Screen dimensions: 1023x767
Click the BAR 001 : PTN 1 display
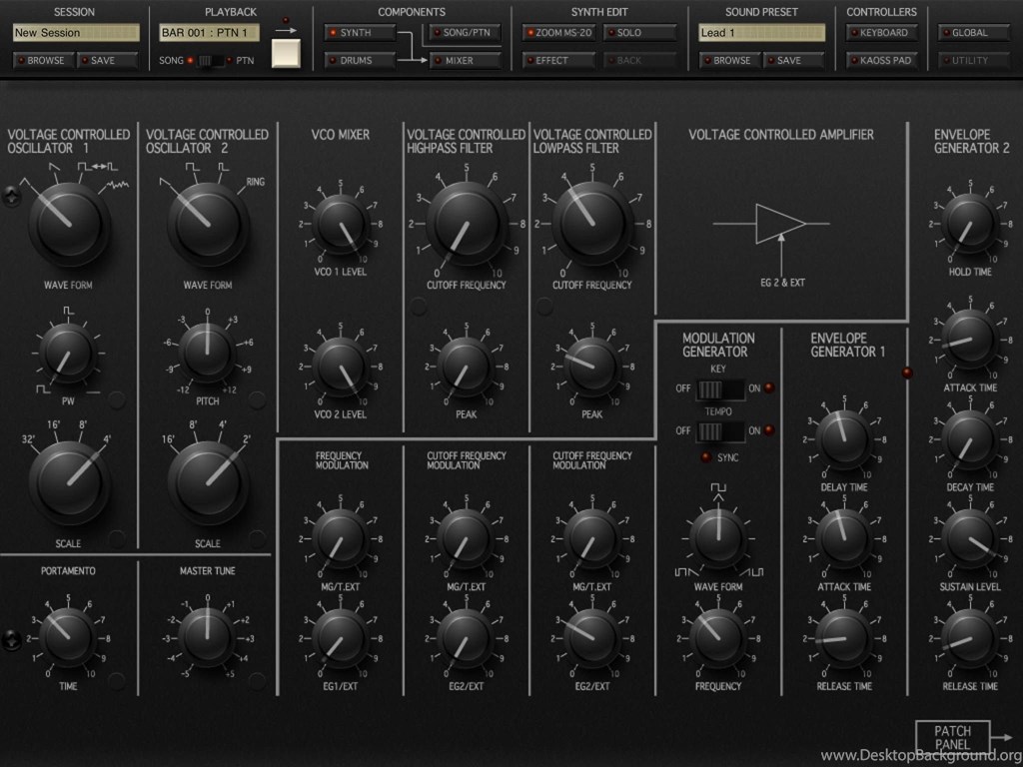(x=210, y=33)
